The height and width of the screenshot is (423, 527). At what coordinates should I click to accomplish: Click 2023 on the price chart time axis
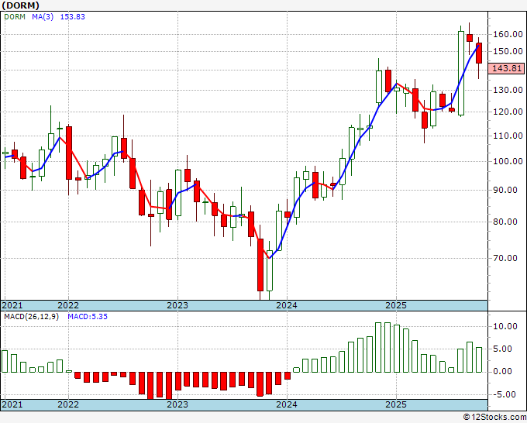[177, 305]
